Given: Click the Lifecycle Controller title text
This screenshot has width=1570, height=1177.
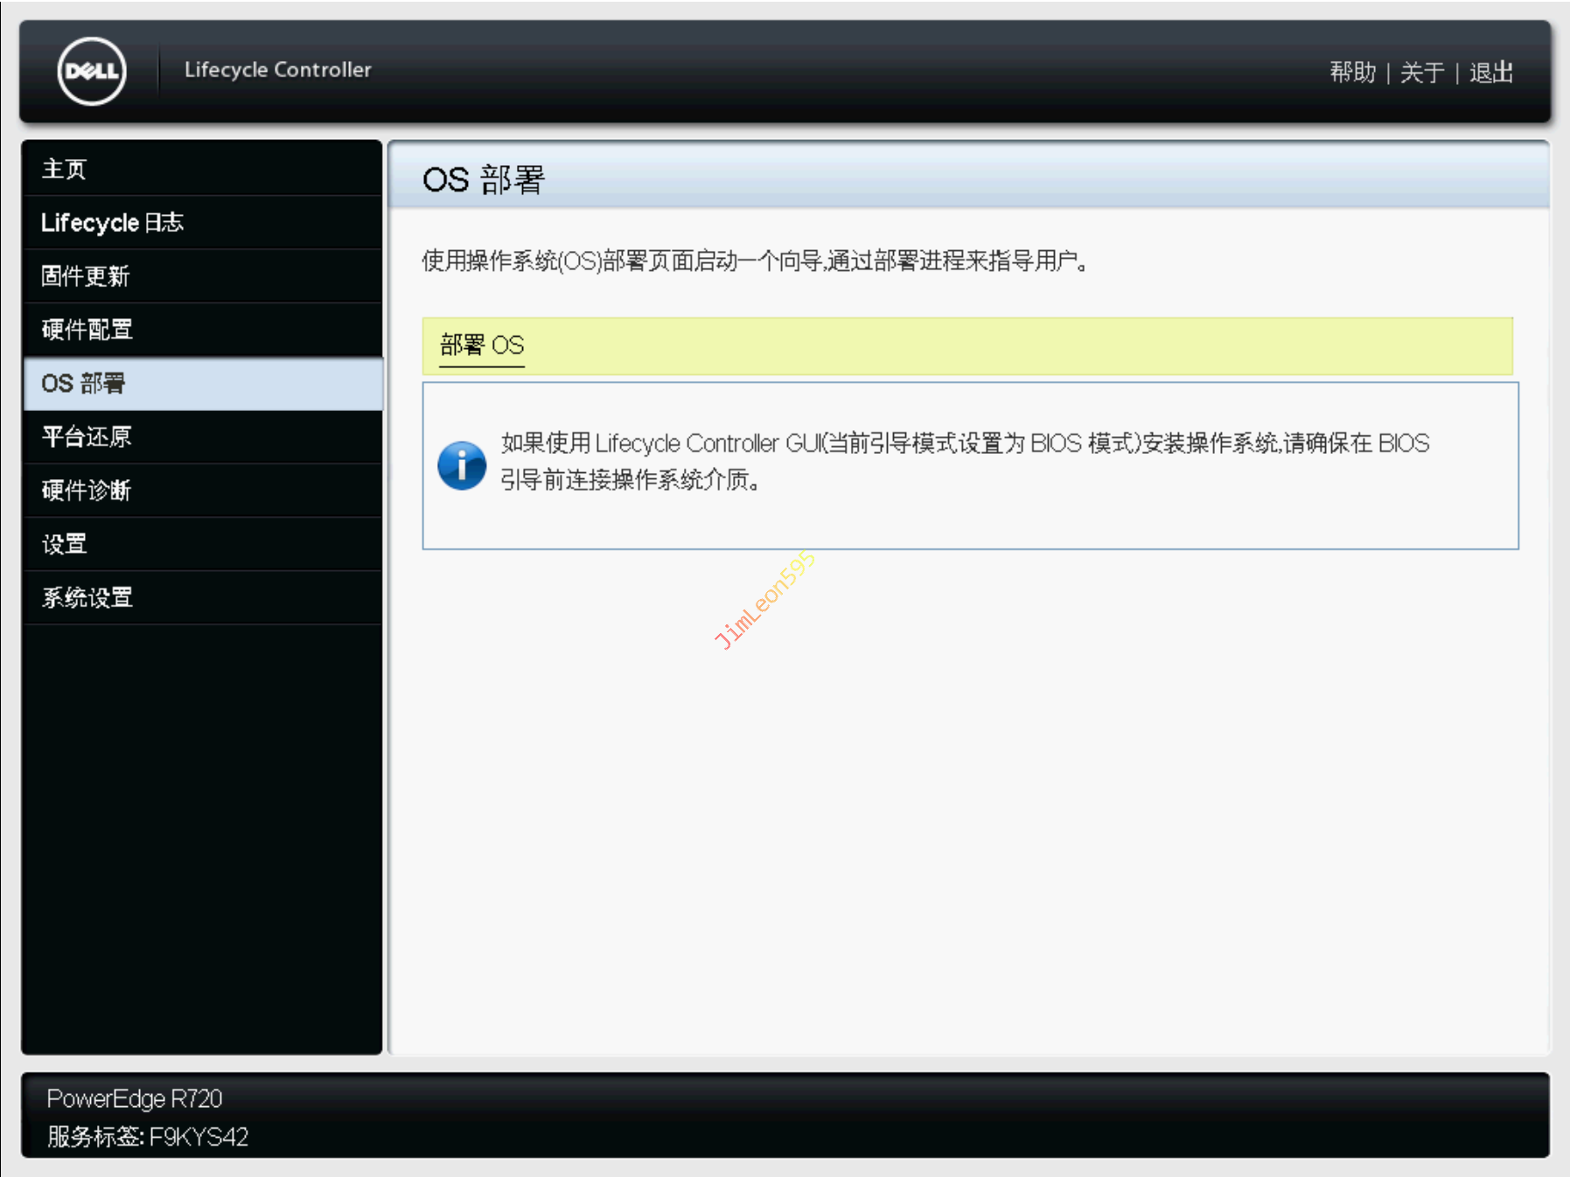Looking at the screenshot, I should (277, 70).
